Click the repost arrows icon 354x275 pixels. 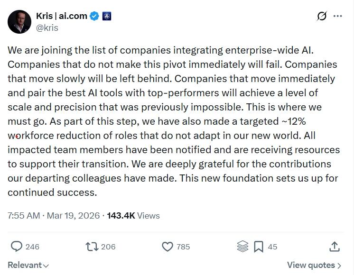92,247
